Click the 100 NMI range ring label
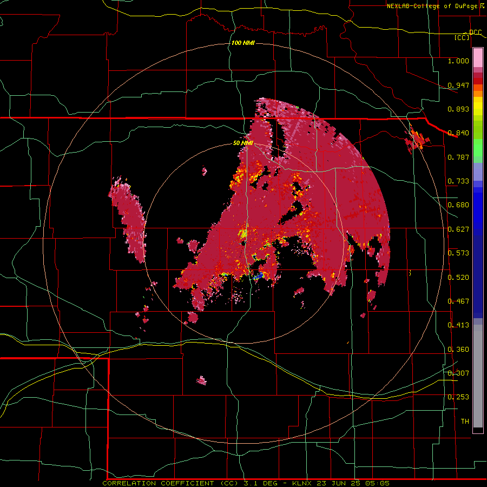The image size is (487, 487). (243, 43)
